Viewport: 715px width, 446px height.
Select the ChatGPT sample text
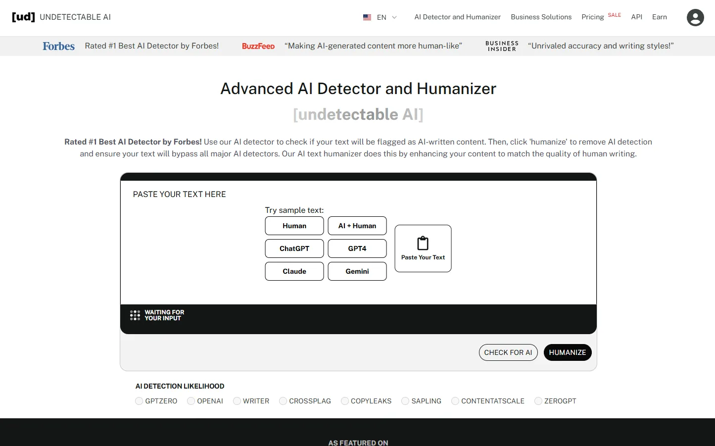click(294, 248)
